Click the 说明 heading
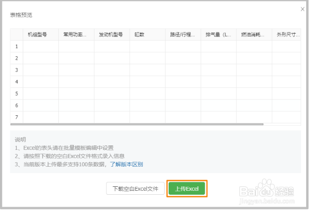The image size is (312, 212). [x=20, y=140]
